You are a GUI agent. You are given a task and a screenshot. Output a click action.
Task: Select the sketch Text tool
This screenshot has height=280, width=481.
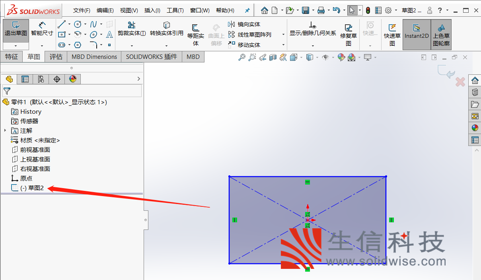pyautogui.click(x=109, y=35)
